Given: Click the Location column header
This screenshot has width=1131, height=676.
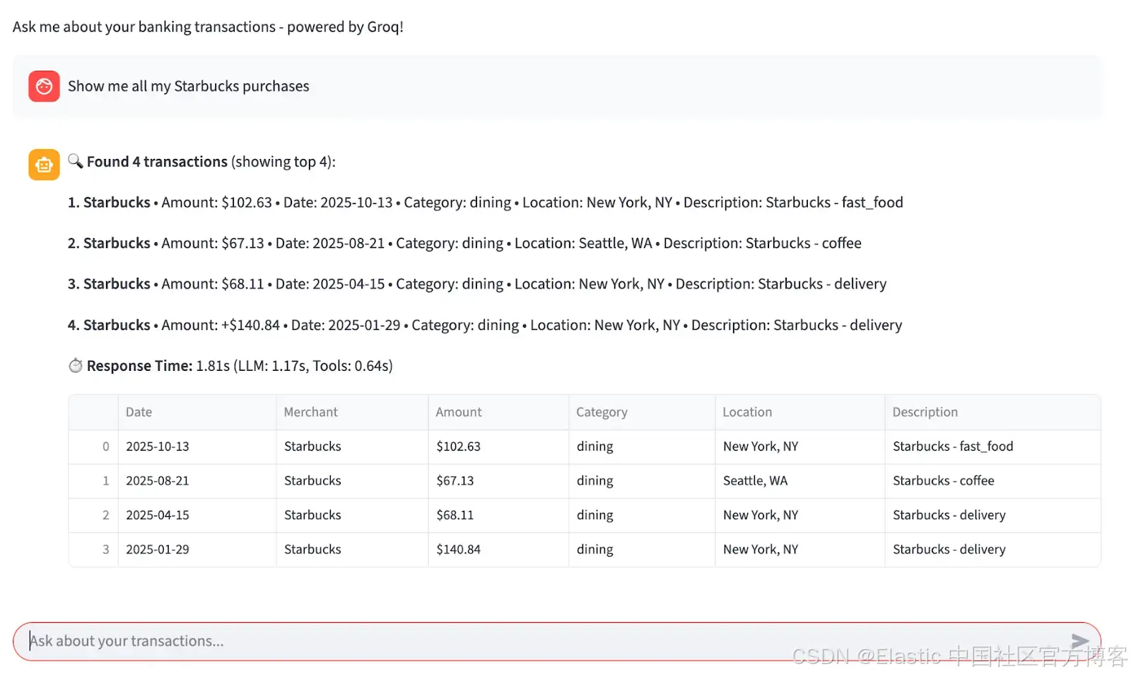Looking at the screenshot, I should point(799,413).
